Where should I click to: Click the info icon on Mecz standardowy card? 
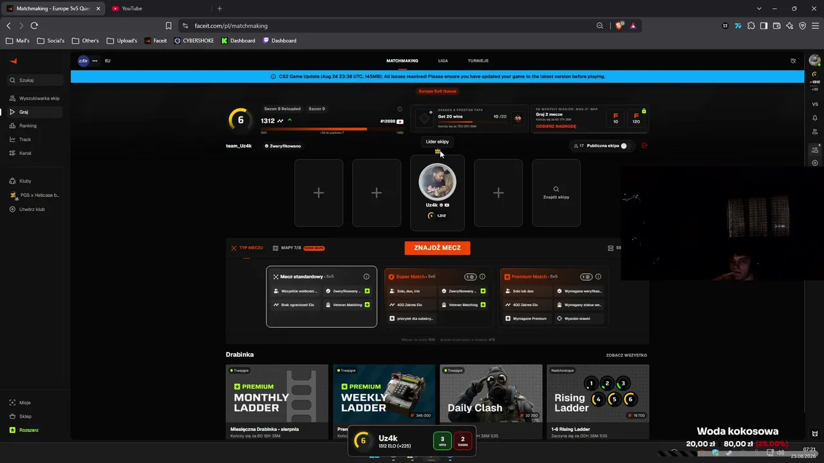pos(366,277)
